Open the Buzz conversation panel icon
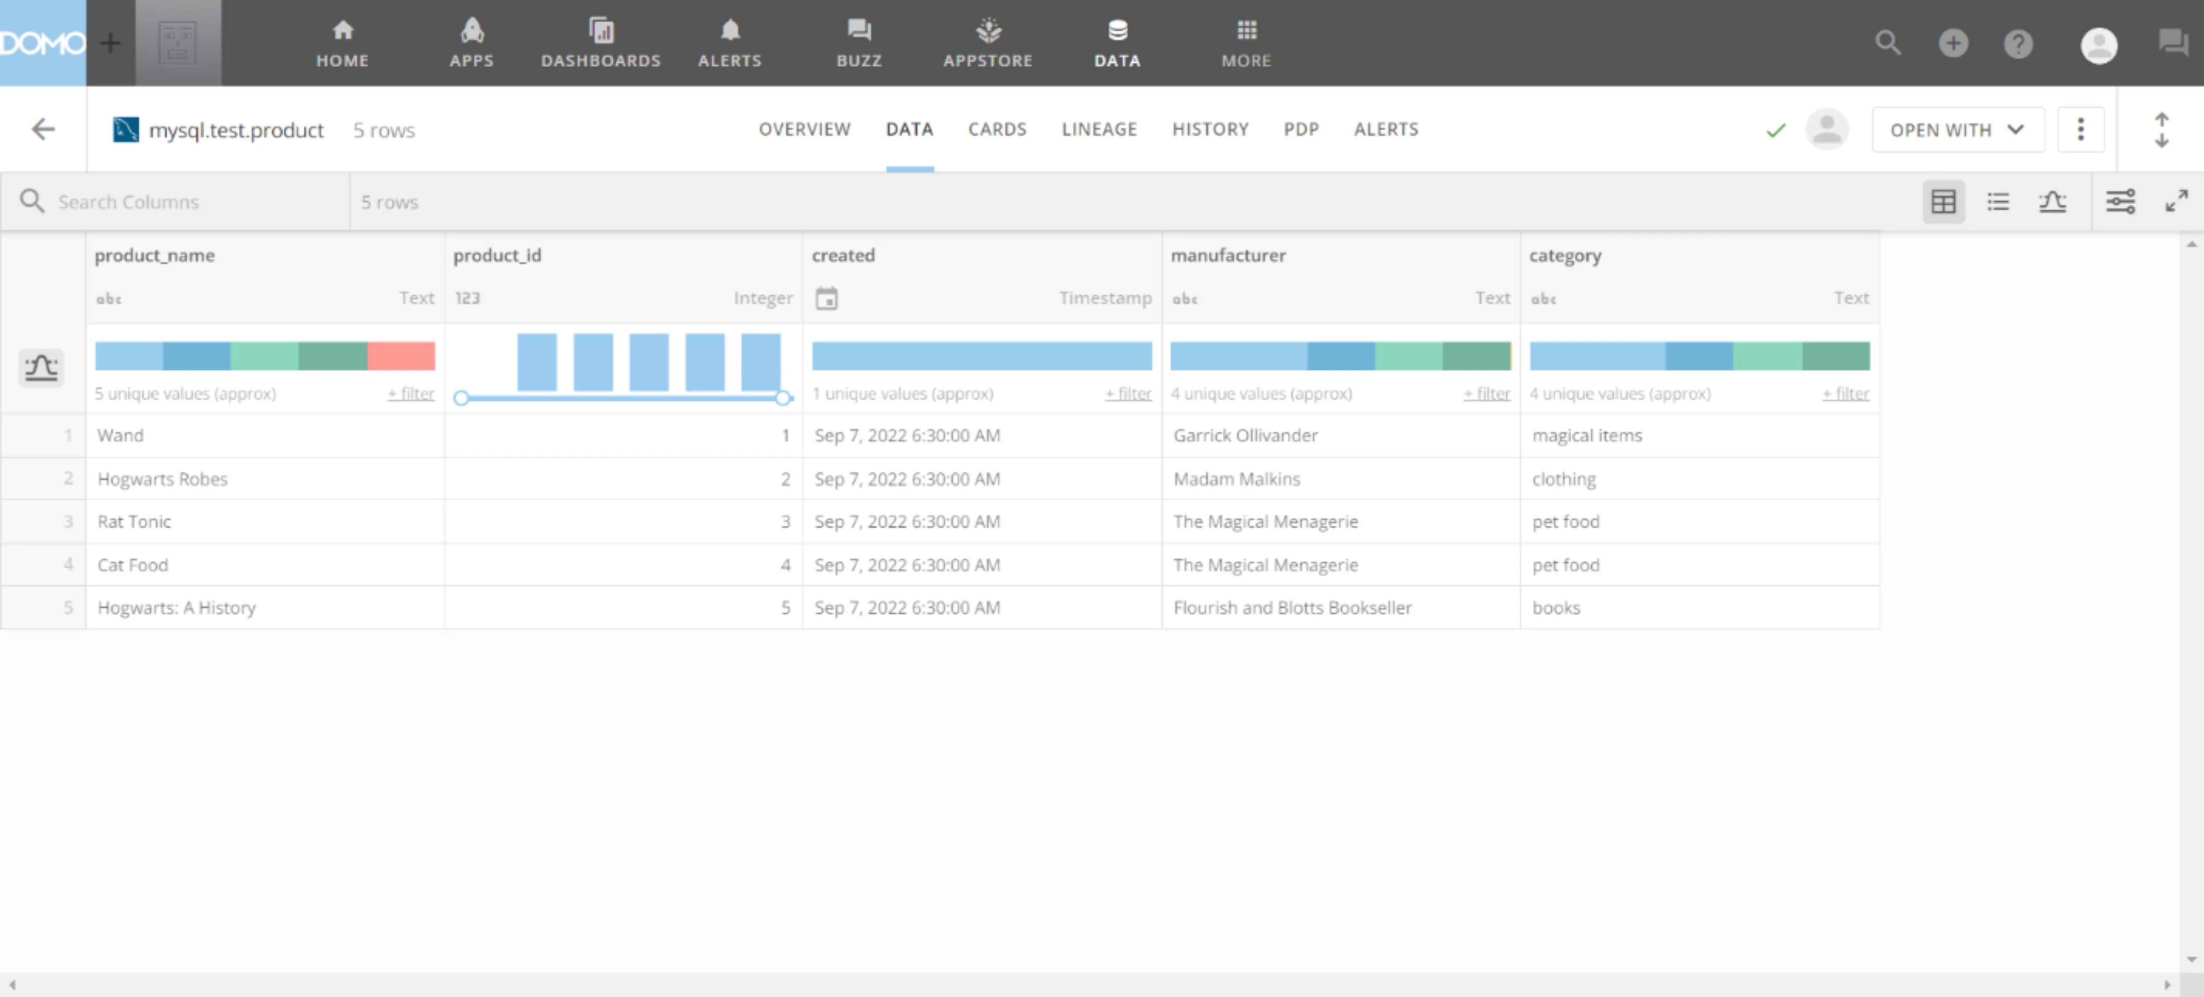Viewport: 2204px width, 997px height. [2173, 42]
